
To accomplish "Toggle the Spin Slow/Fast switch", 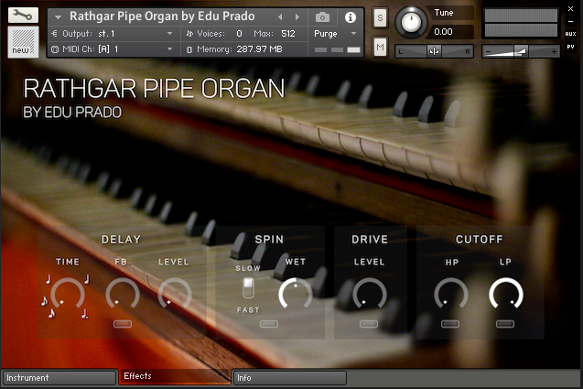I will tap(247, 289).
